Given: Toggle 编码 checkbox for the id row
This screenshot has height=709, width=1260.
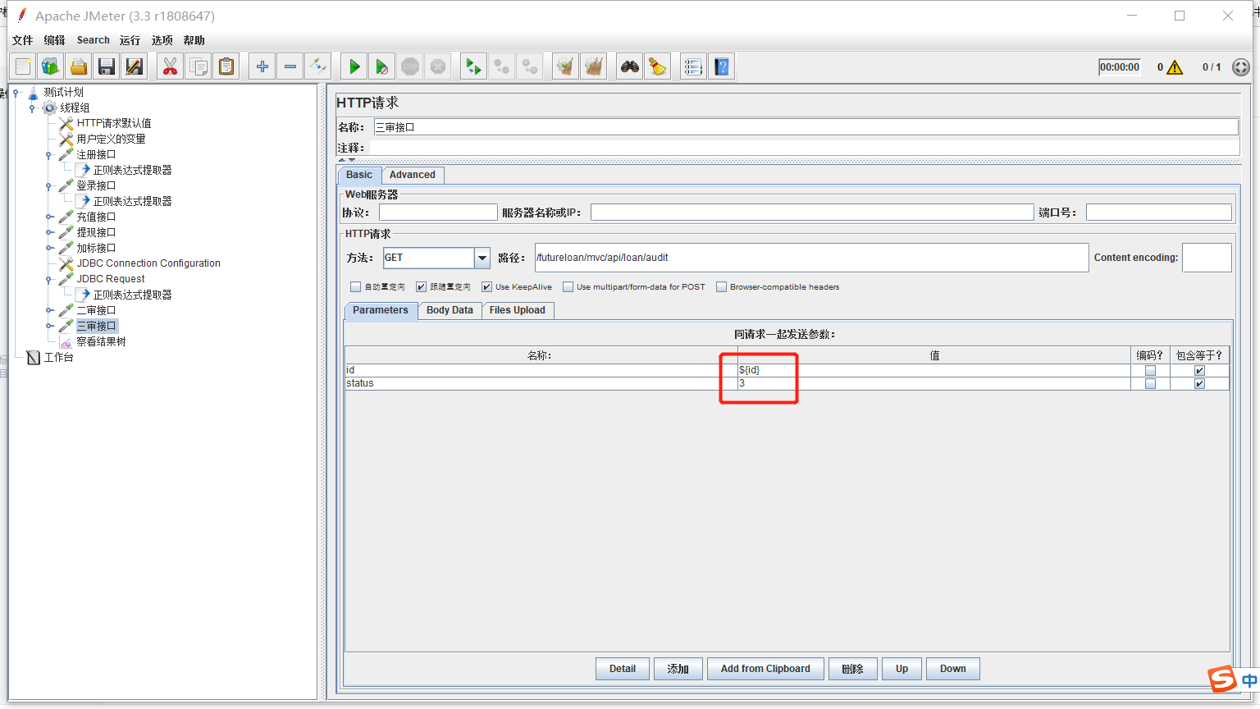Looking at the screenshot, I should (1150, 371).
